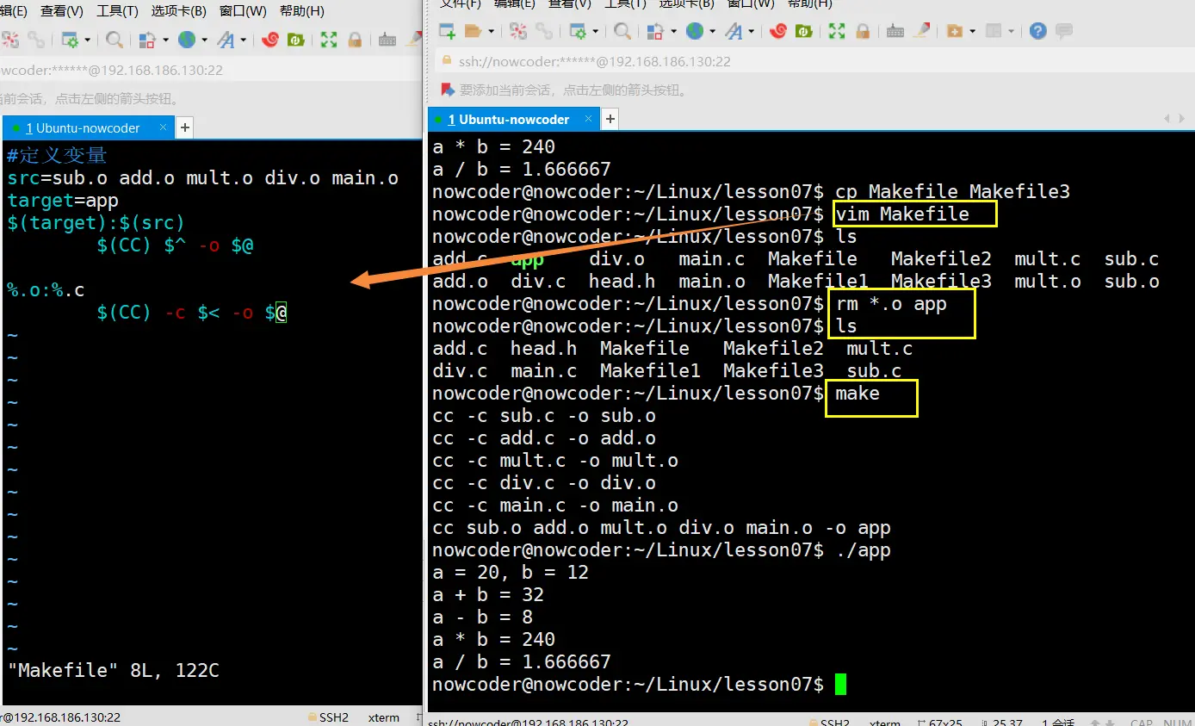
Task: Open session folder icon in right window
Action: pyautogui.click(x=473, y=31)
